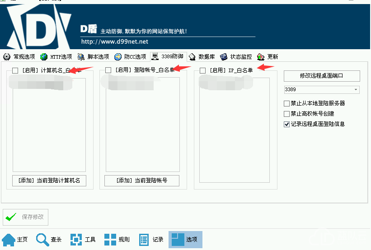Open the 3389 port dropdown
This screenshot has width=371, height=250.
coord(356,89)
